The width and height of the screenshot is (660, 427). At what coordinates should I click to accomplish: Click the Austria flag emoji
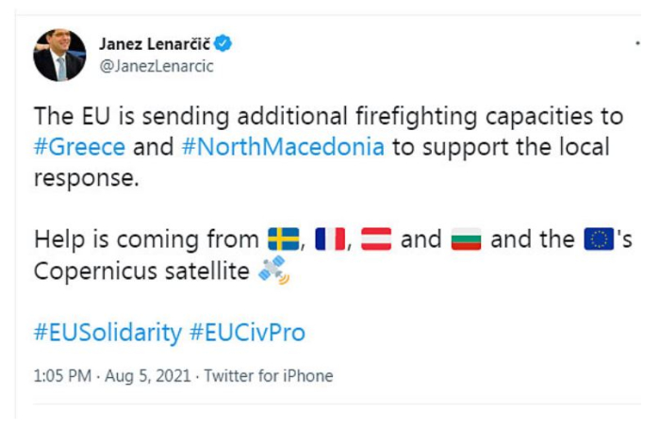click(x=376, y=239)
